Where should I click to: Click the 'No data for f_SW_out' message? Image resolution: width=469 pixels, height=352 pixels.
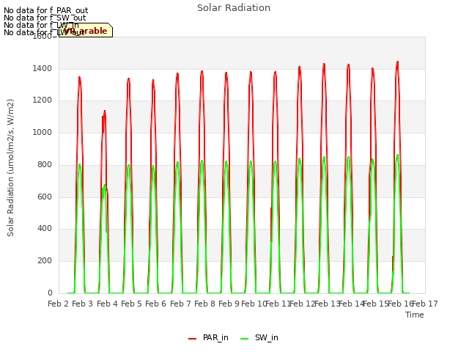[x=45, y=18]
